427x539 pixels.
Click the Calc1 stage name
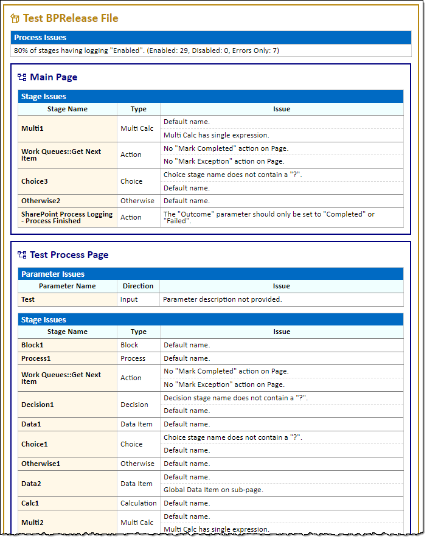coord(30,503)
